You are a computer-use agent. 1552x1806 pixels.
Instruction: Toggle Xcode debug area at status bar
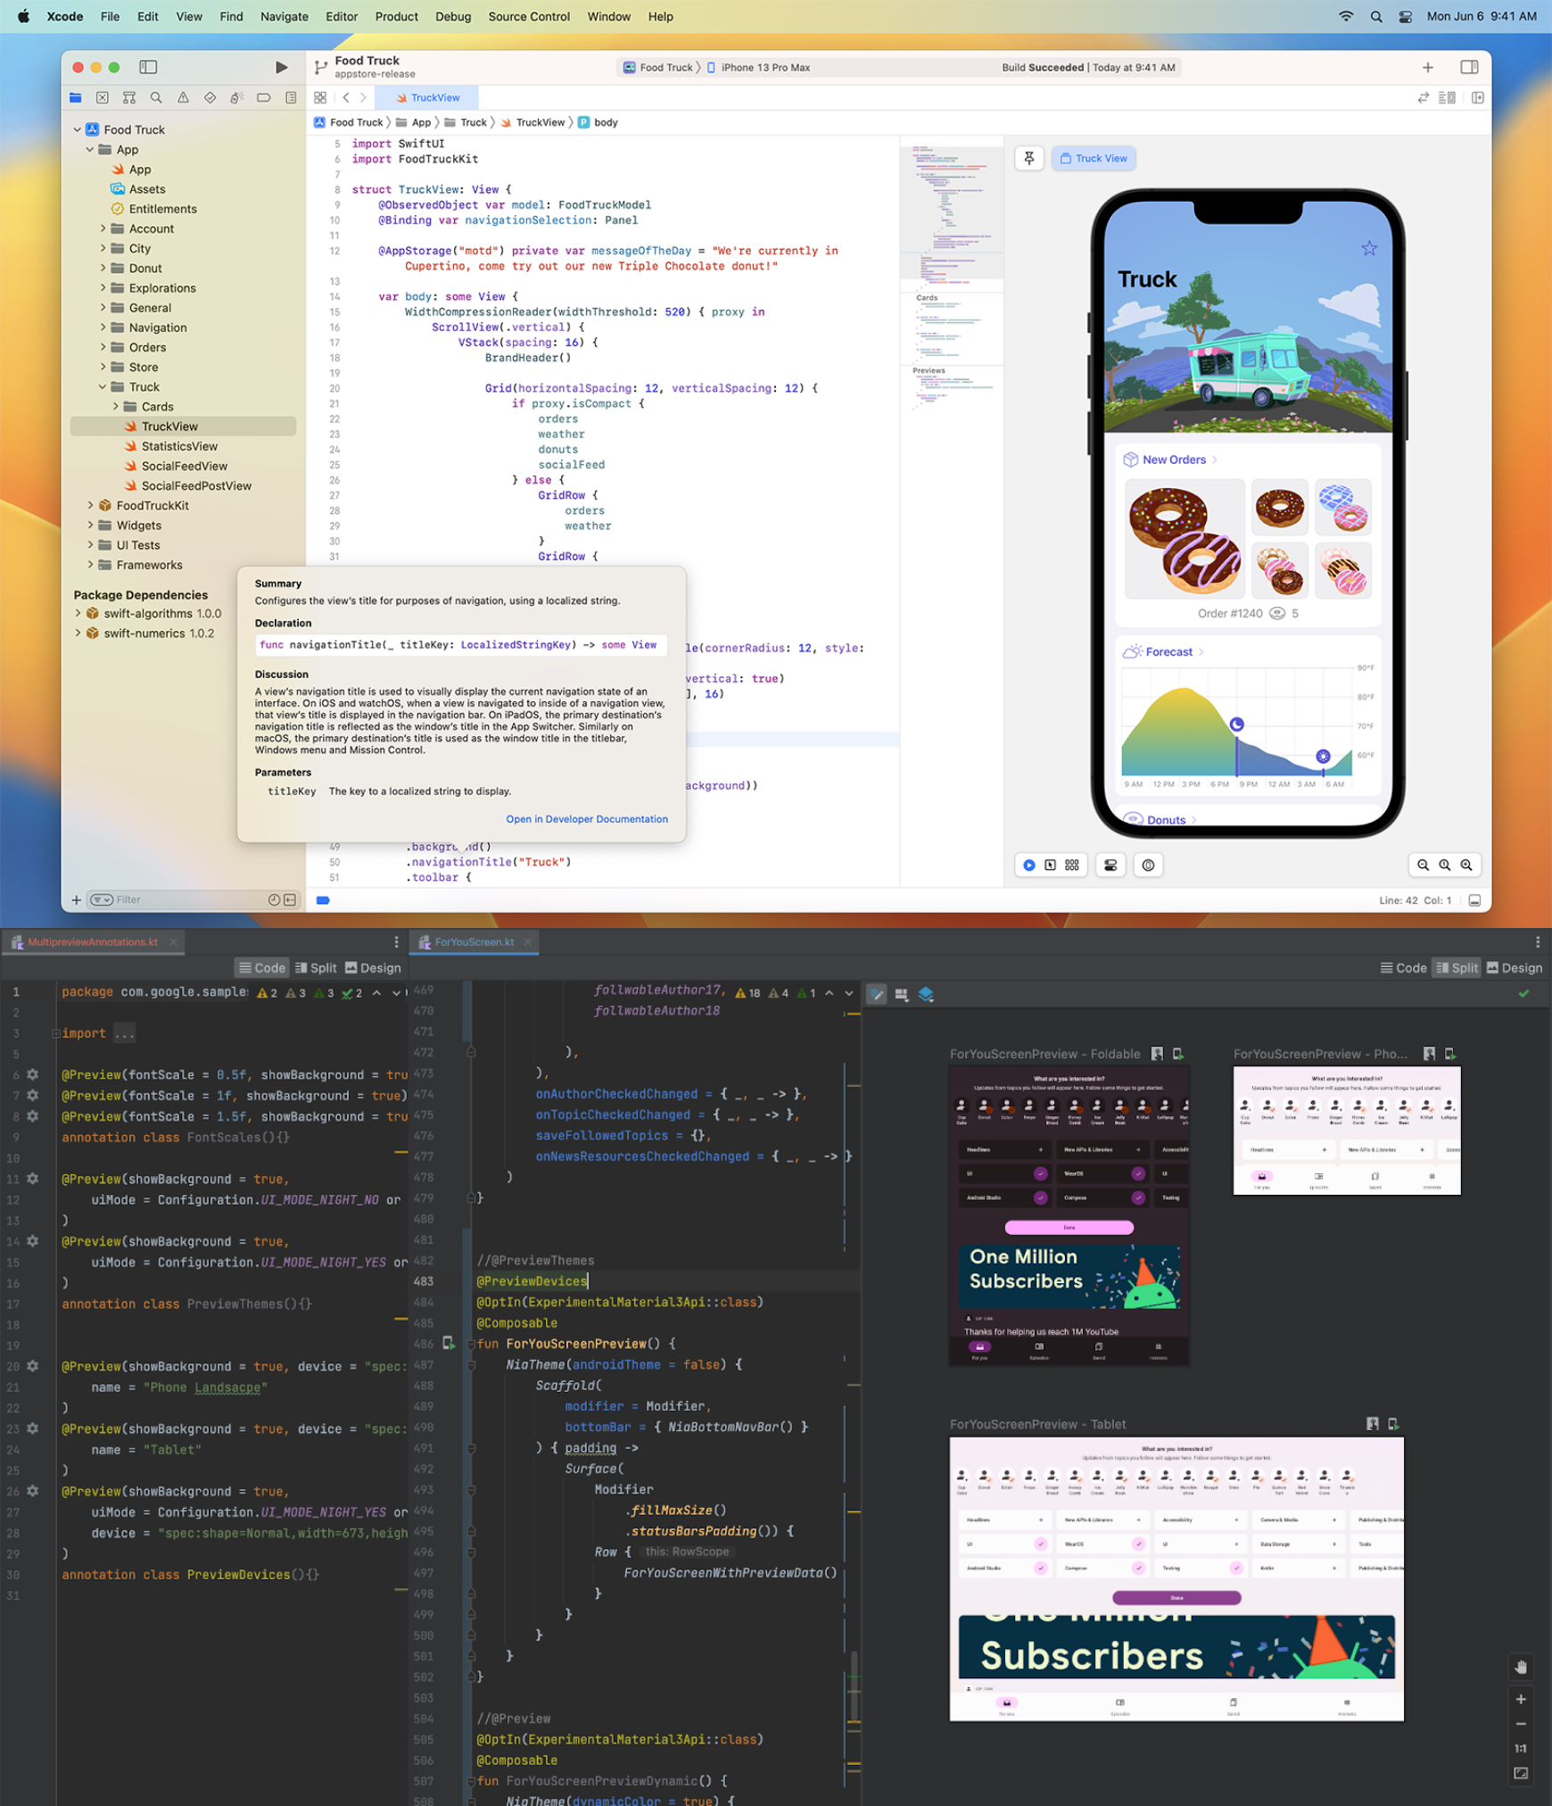tap(1474, 900)
